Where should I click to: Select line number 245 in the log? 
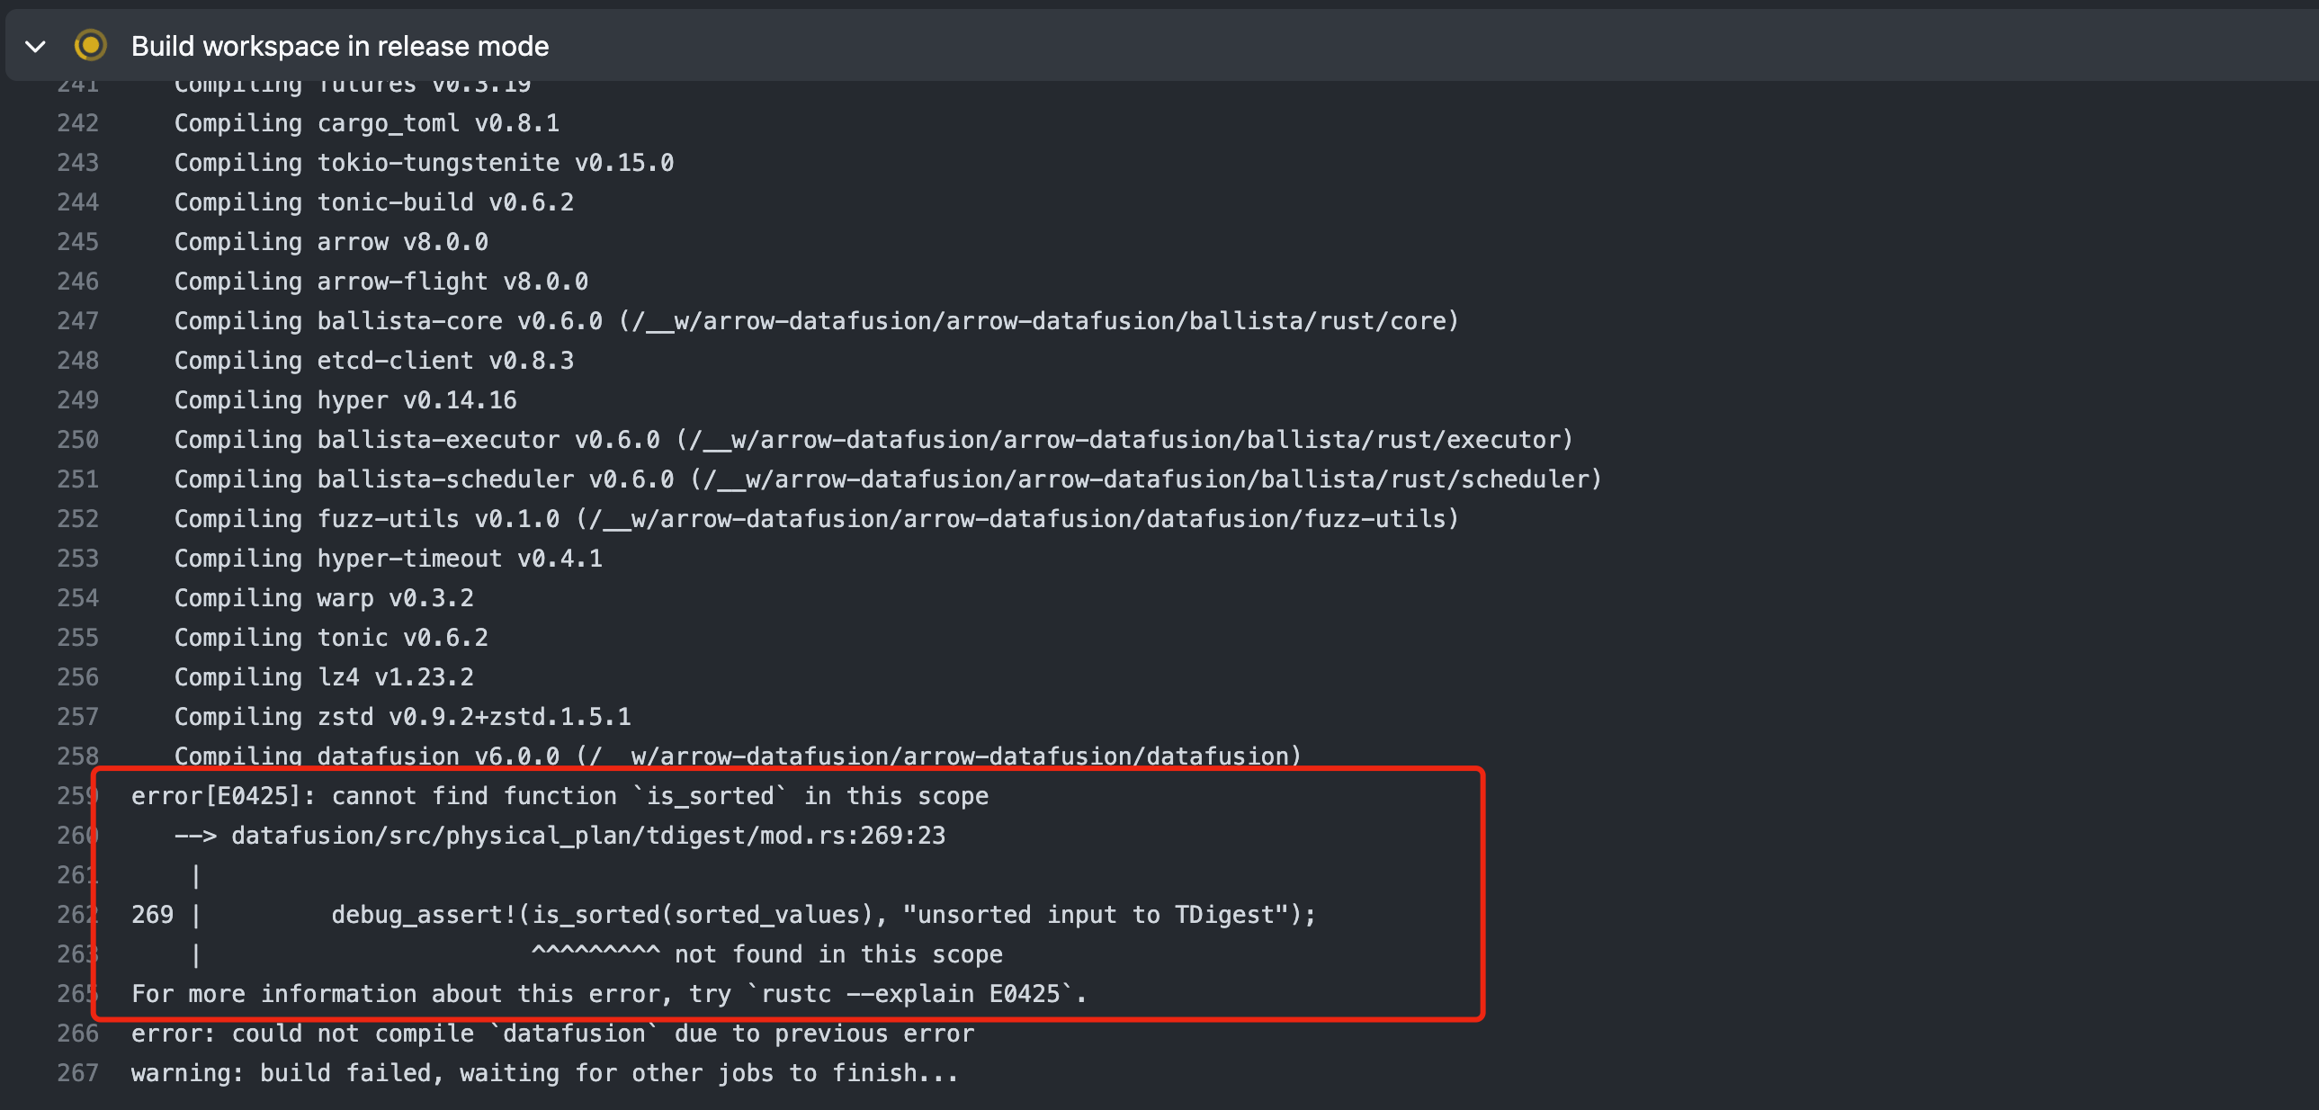pos(77,241)
